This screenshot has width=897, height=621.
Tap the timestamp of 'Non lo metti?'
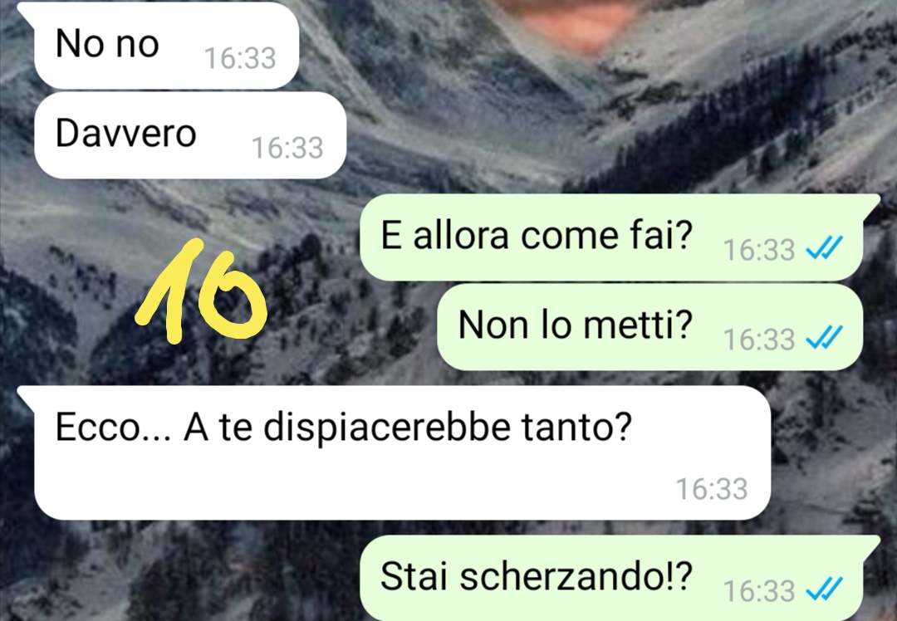coord(759,340)
